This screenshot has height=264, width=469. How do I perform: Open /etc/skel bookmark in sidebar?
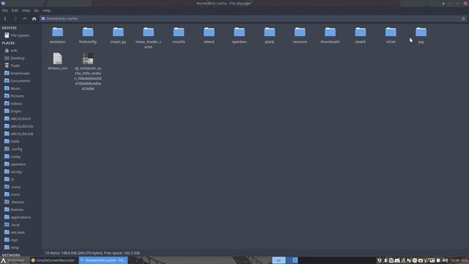pyautogui.click(x=18, y=232)
